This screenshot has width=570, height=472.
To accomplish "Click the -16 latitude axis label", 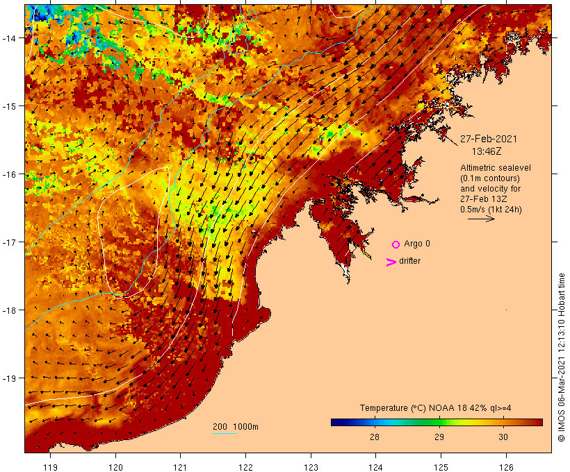I will tap(8, 174).
